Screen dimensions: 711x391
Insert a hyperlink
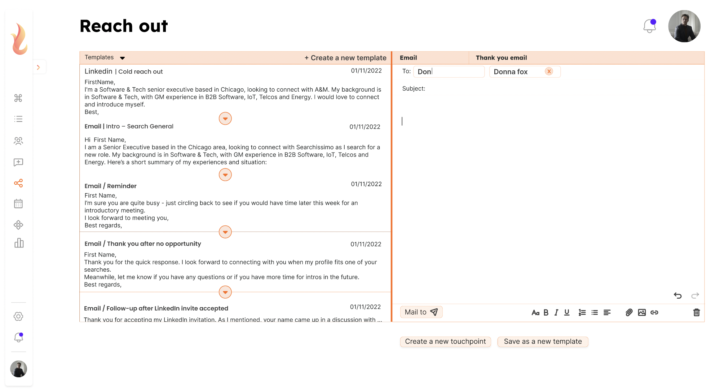654,312
